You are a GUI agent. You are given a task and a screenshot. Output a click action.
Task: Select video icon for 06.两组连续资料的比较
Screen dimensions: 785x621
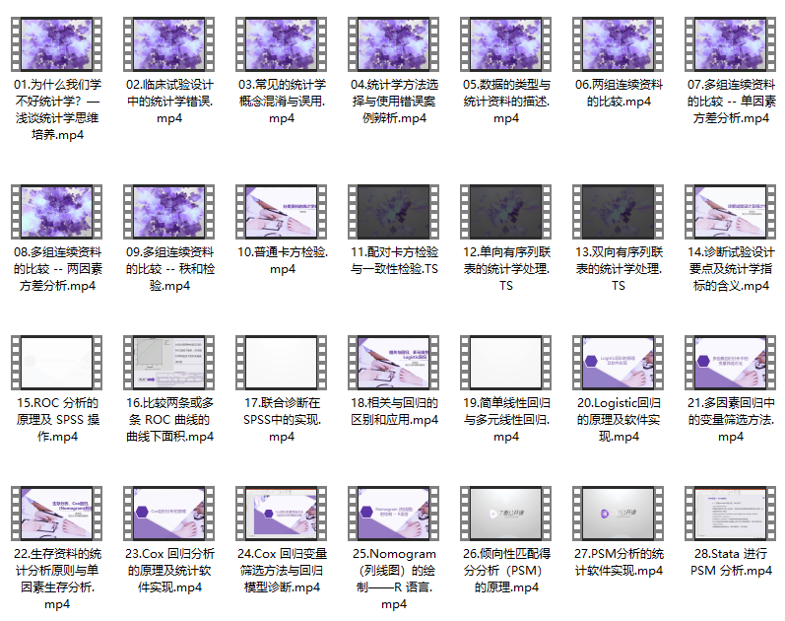click(619, 44)
